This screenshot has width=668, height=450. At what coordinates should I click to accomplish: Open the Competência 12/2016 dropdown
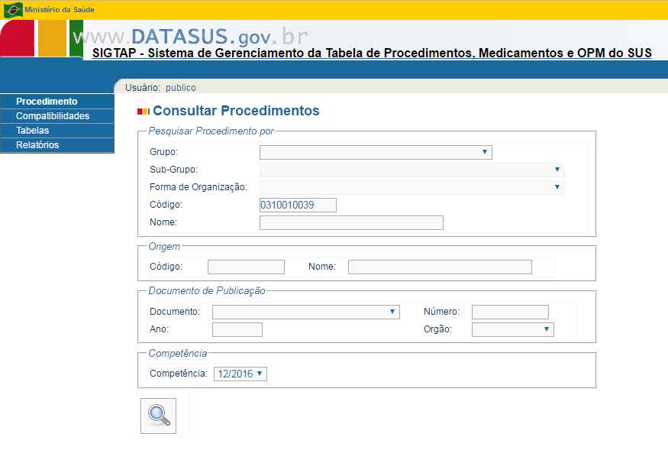240,374
